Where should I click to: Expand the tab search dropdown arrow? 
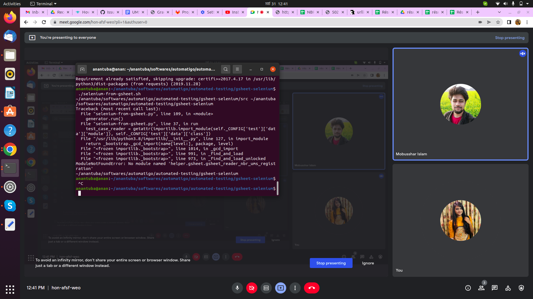click(499, 12)
